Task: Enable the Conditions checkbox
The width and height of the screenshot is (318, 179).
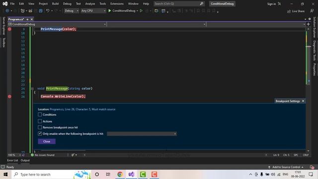Action: (40, 114)
